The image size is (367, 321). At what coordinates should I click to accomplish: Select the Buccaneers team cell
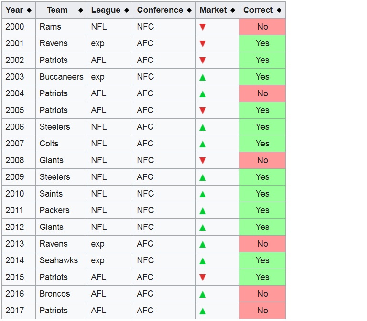point(61,77)
